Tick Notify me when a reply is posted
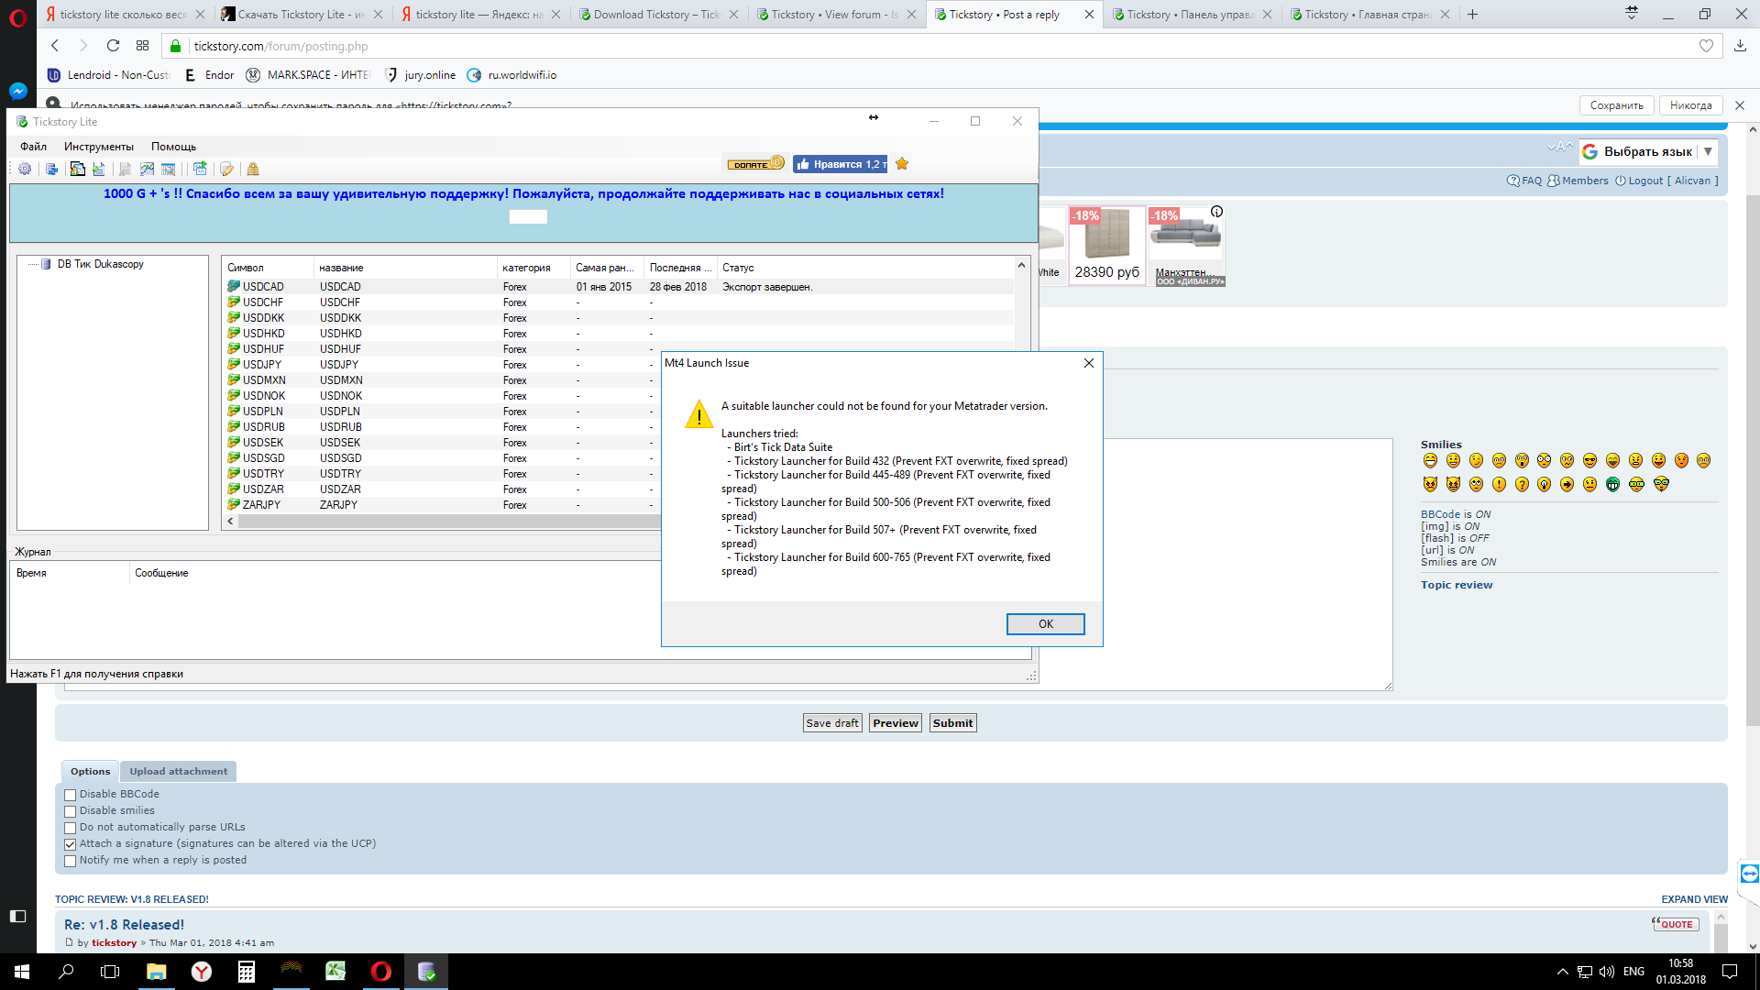 [70, 861]
